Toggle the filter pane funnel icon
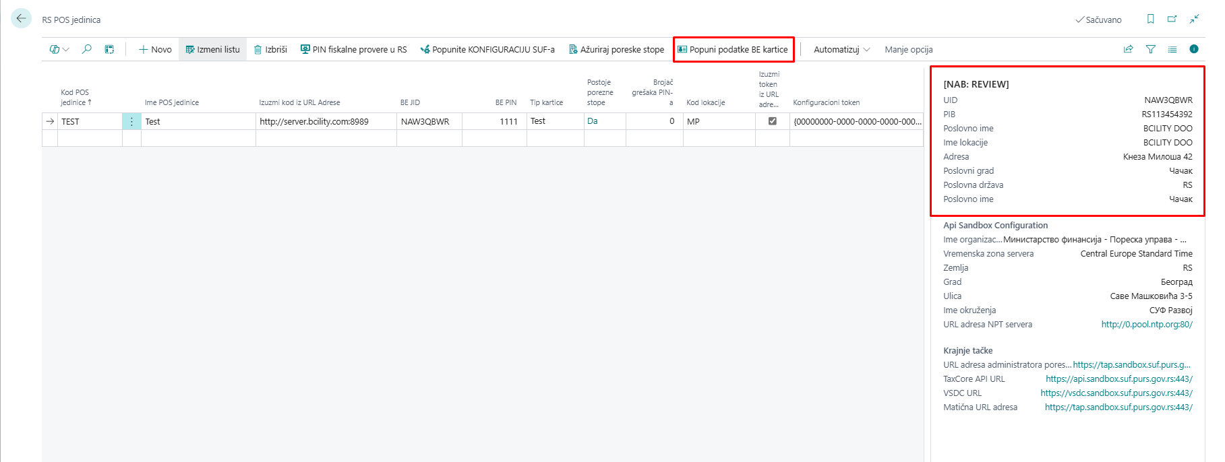 point(1150,49)
